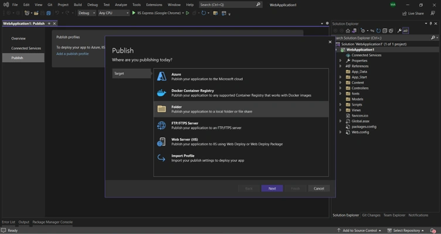Click the New Project toolbar icon

tap(27, 13)
